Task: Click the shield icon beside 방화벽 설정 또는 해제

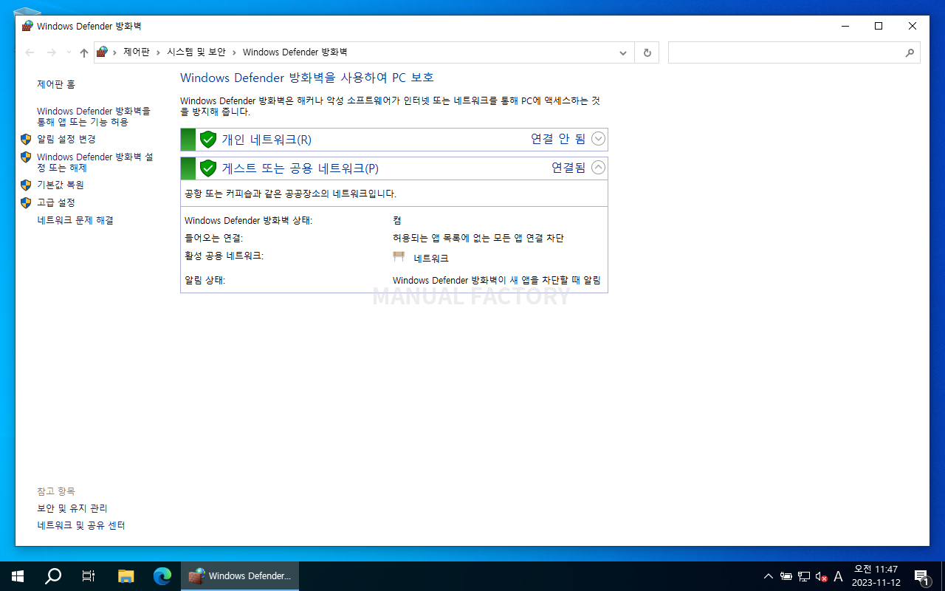Action: [x=26, y=157]
